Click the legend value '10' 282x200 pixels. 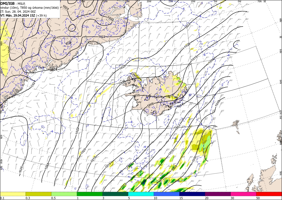pyautogui.click(x=155, y=198)
